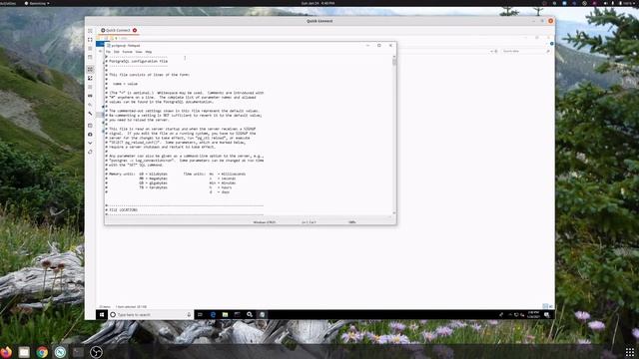Click Remmina's resize window to fit icon
The width and height of the screenshot is (639, 359).
(x=90, y=31)
